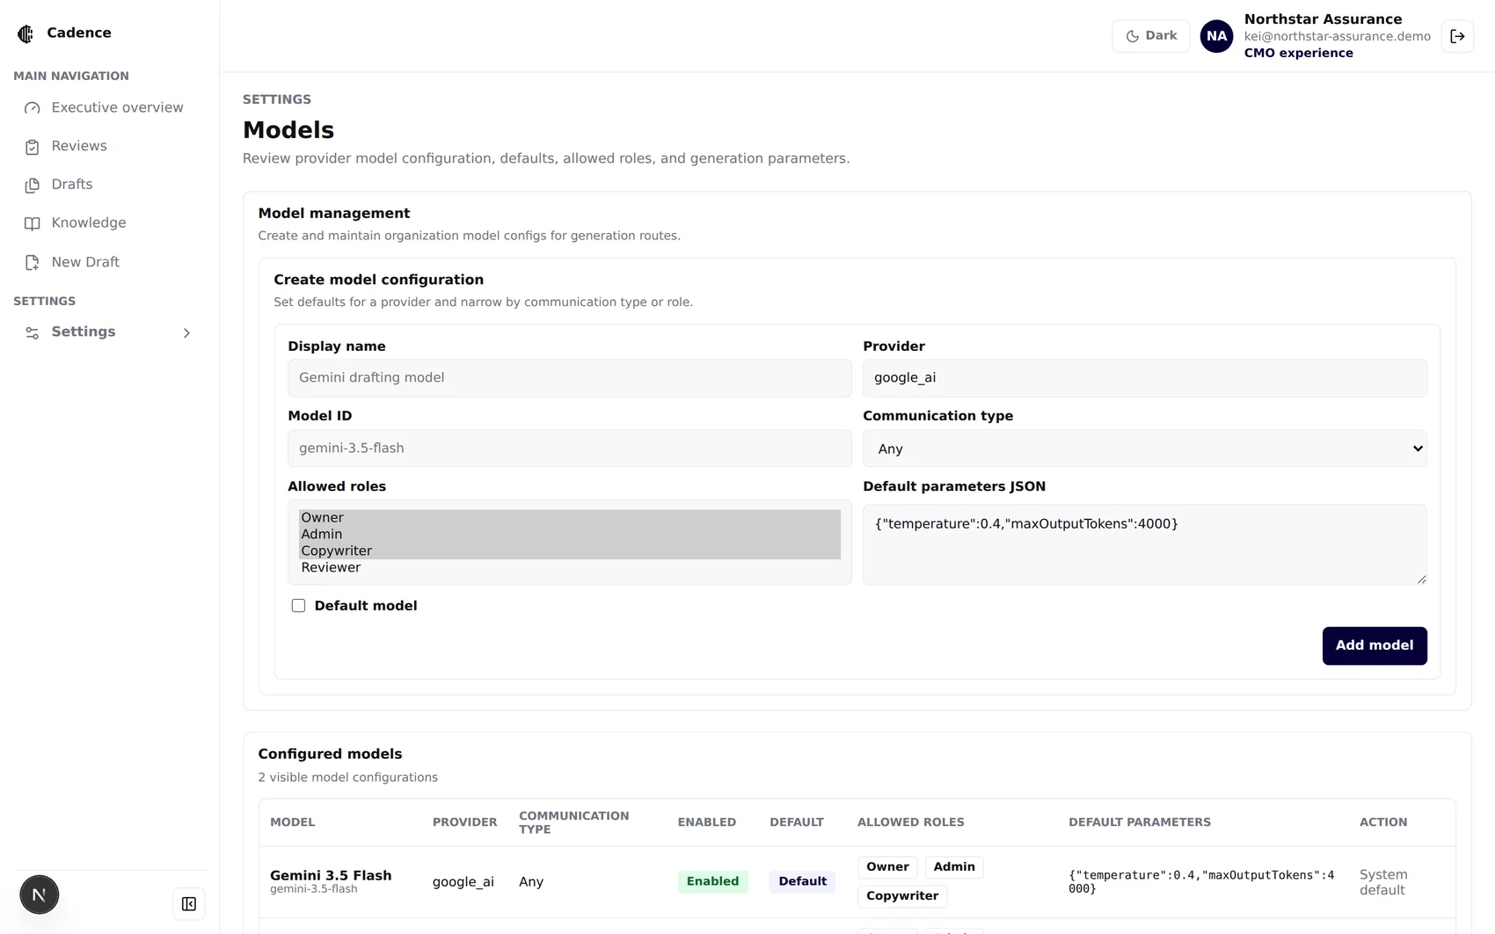
Task: Open Settings menu item
Action: pyautogui.click(x=109, y=332)
